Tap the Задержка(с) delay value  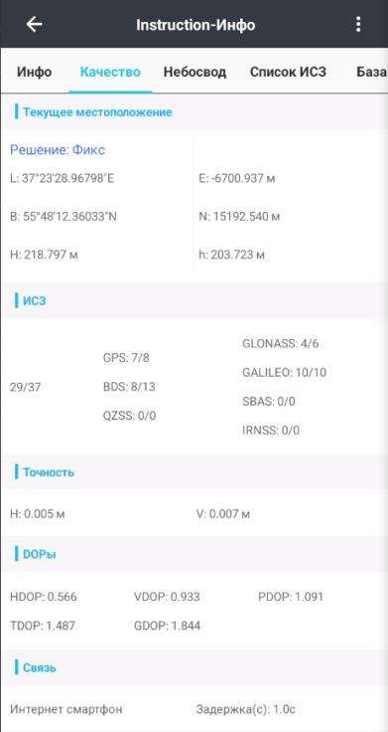[x=245, y=709]
